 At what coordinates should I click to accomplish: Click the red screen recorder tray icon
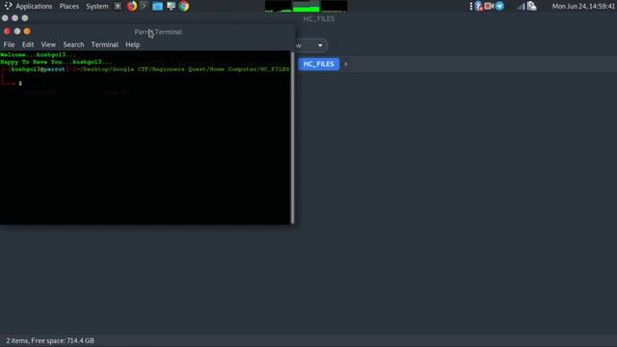(x=489, y=6)
